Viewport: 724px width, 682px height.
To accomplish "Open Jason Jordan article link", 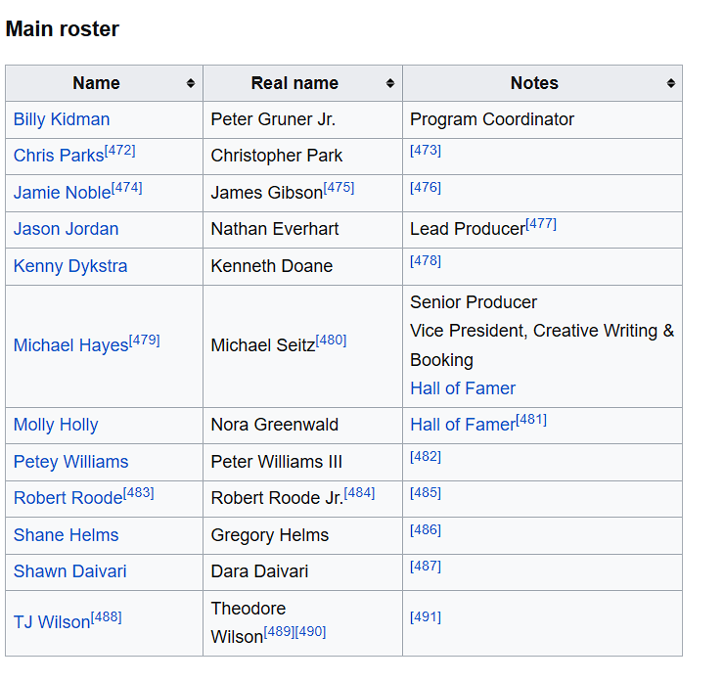I will (66, 229).
